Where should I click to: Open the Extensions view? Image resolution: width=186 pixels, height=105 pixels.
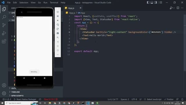4,41
